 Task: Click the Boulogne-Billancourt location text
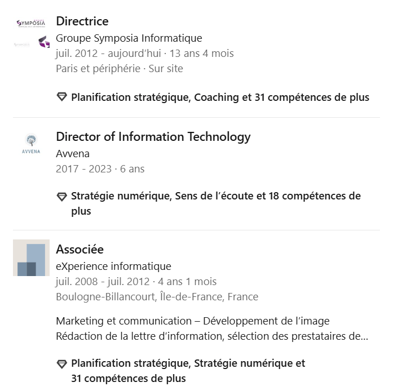click(x=157, y=297)
